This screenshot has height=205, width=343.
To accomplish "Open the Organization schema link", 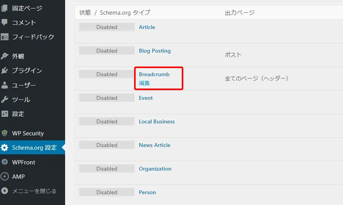I will [155, 169].
